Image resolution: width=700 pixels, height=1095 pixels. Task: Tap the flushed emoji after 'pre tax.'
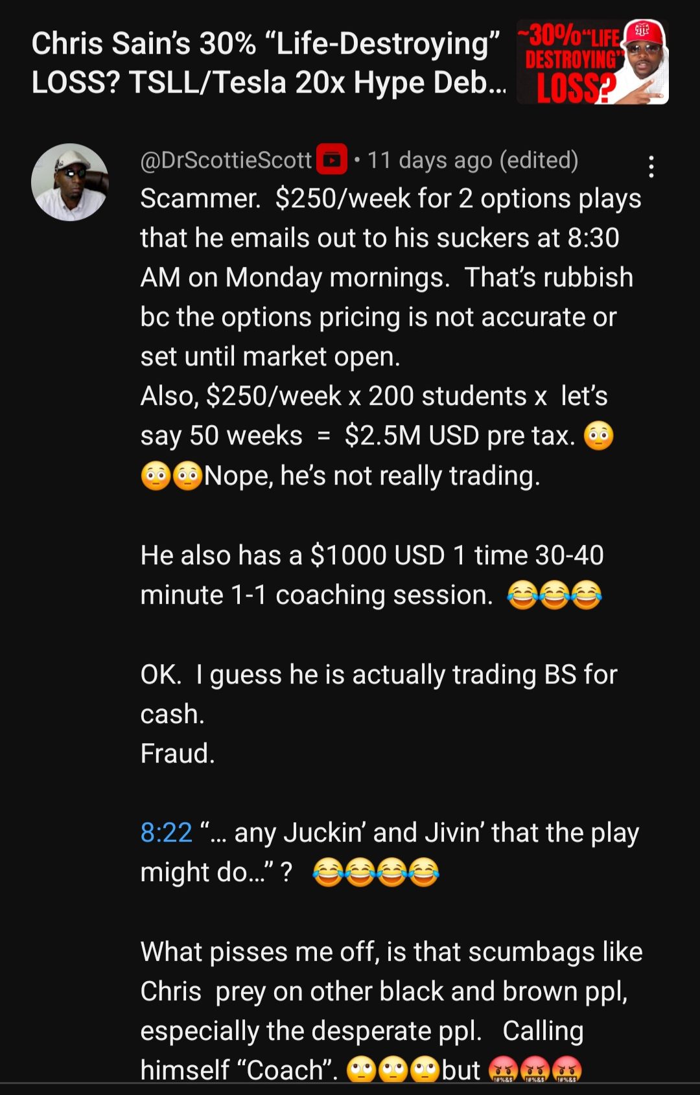pos(598,436)
